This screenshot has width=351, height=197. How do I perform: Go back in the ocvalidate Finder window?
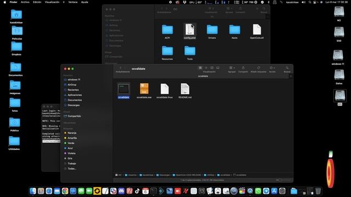tap(121, 68)
